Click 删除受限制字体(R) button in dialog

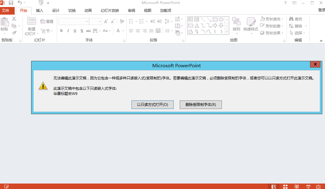(200, 105)
